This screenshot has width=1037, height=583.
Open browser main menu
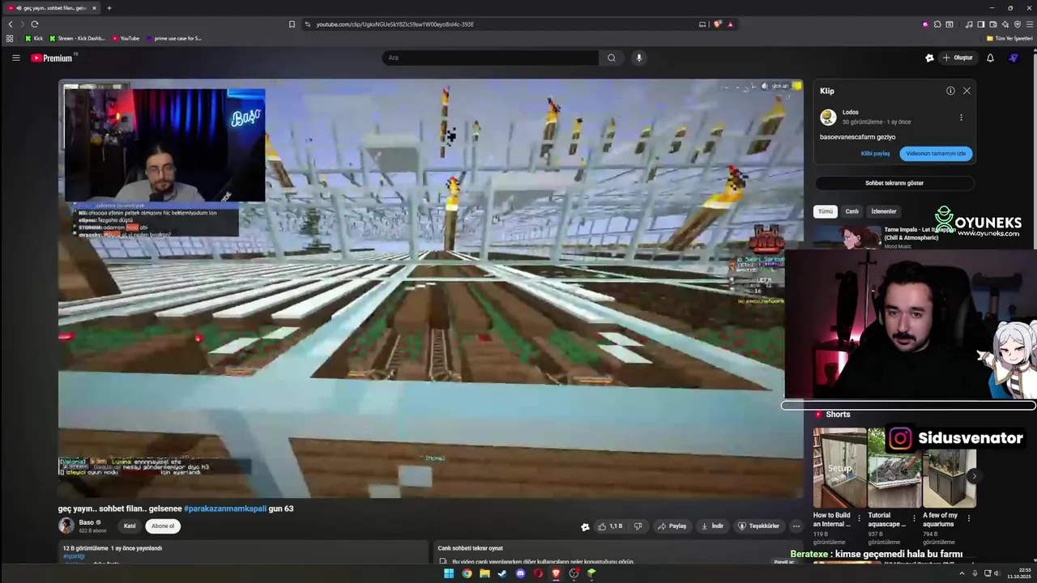click(1029, 24)
